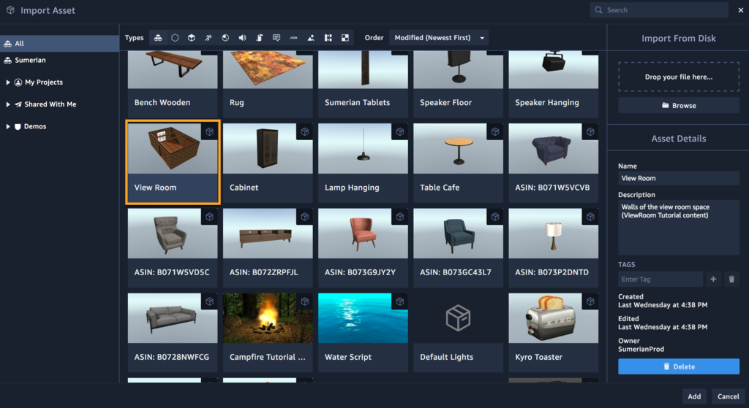Select the Speaker Floor asset

[x=458, y=84]
